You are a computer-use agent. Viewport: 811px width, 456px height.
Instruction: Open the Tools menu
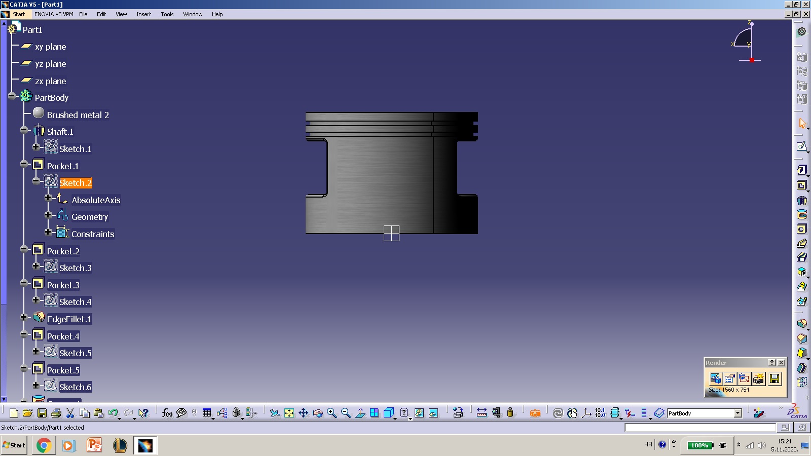coord(167,14)
